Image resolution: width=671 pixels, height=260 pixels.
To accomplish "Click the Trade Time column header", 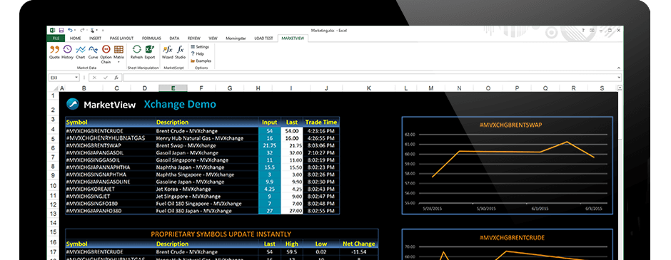I will [321, 122].
